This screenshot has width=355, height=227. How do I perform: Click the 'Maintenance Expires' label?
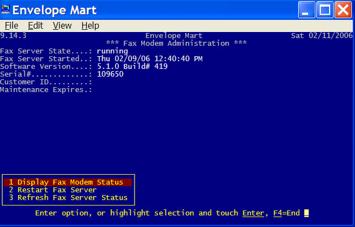[42, 90]
